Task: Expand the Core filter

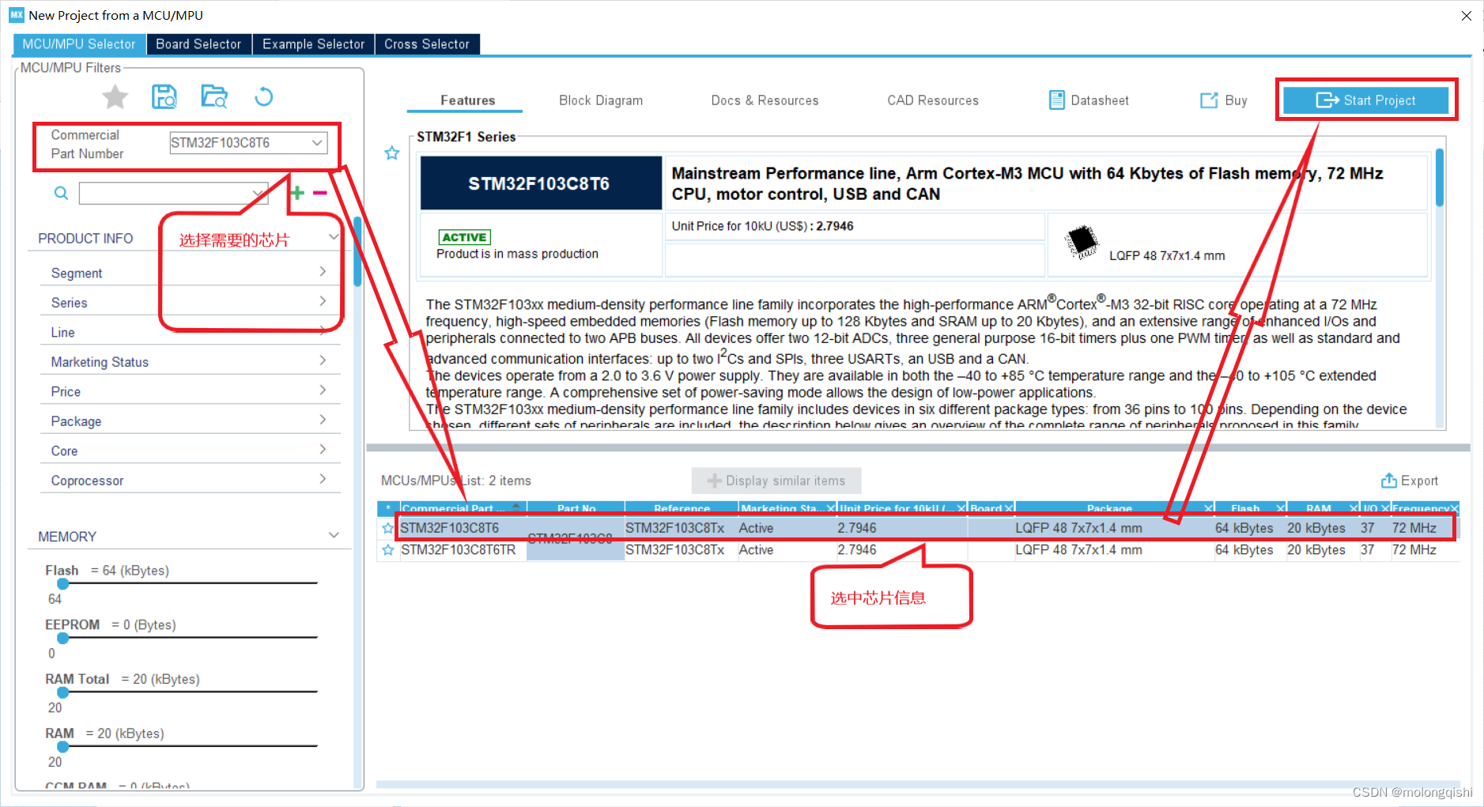Action: coord(323,450)
